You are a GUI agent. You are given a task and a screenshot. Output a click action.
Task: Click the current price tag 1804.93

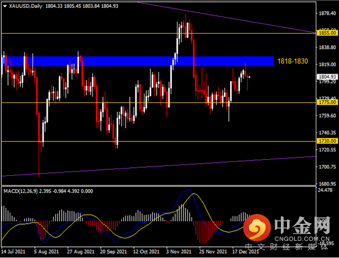[327, 77]
